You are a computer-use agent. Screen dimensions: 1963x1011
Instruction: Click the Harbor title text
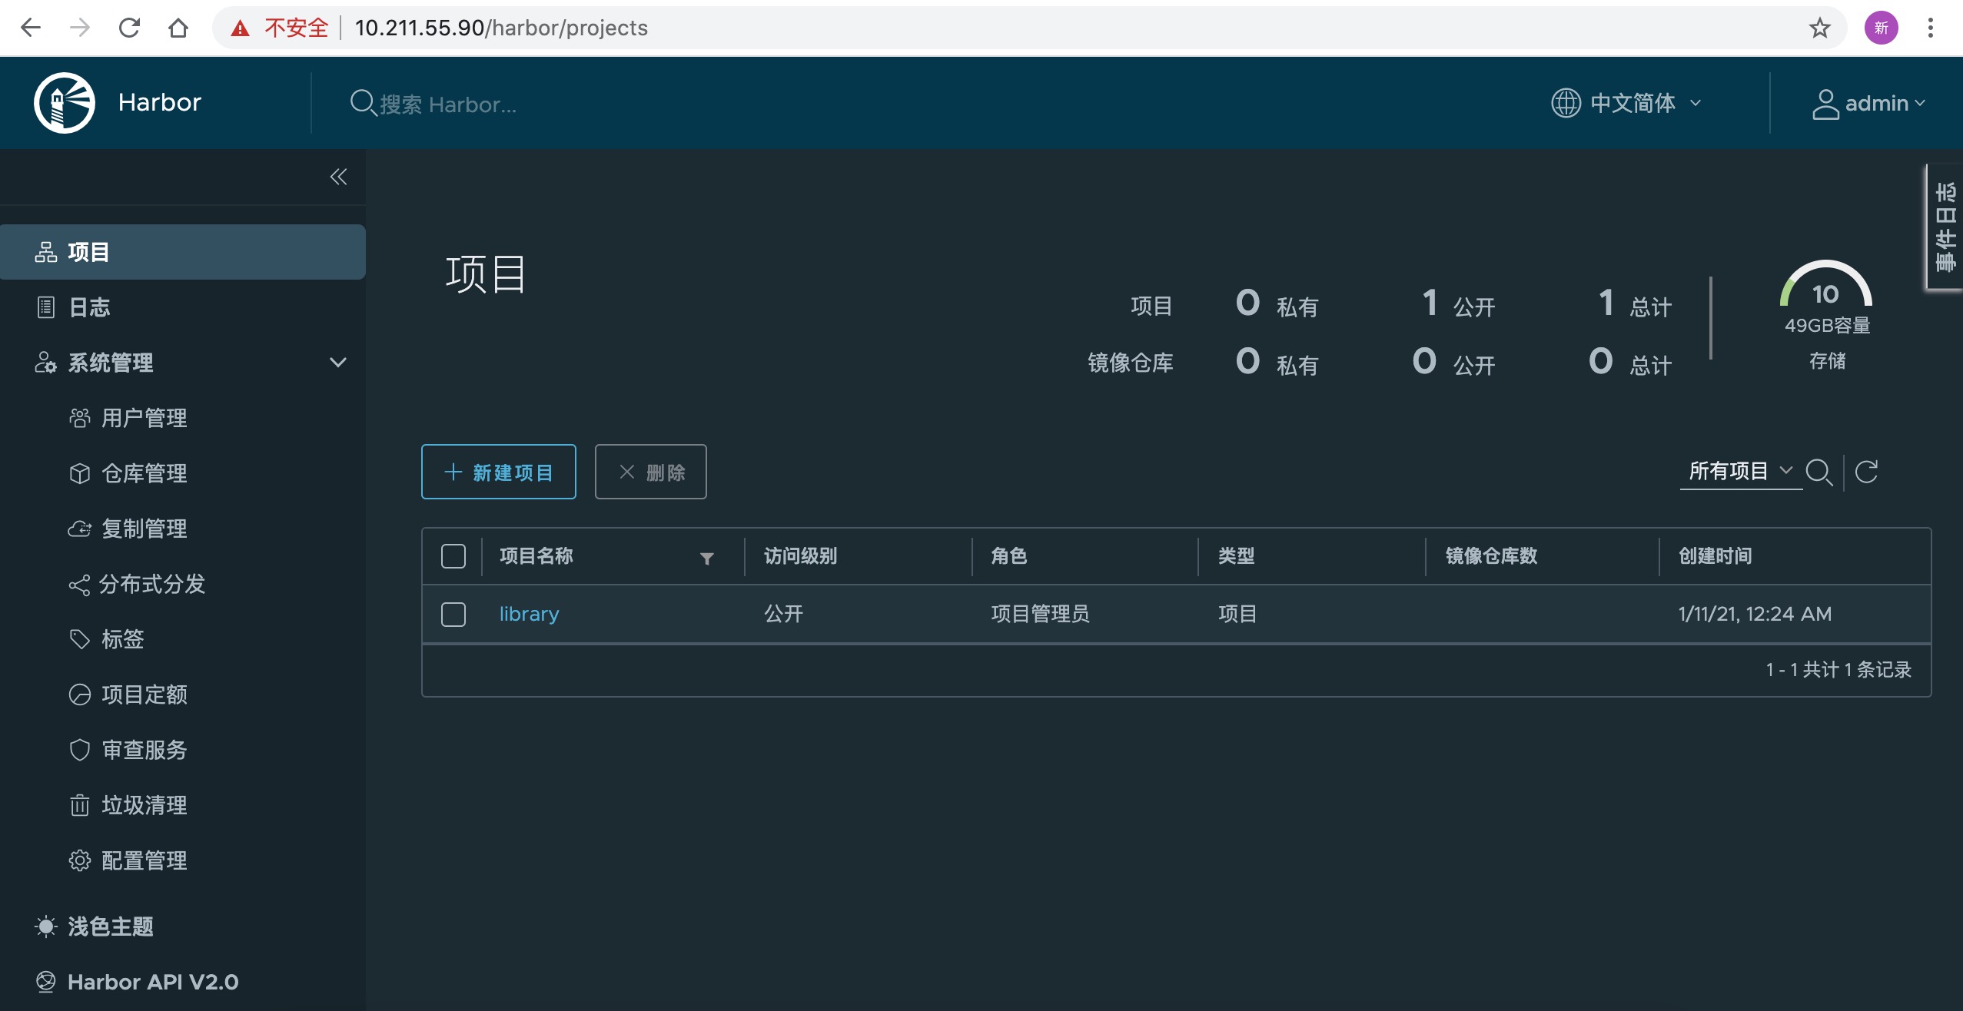(x=160, y=102)
